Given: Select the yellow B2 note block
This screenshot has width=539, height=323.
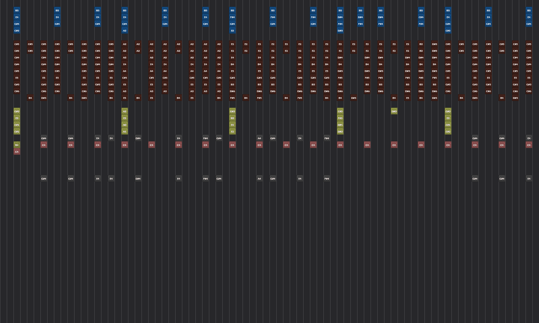Looking at the screenshot, I should coord(232,118).
